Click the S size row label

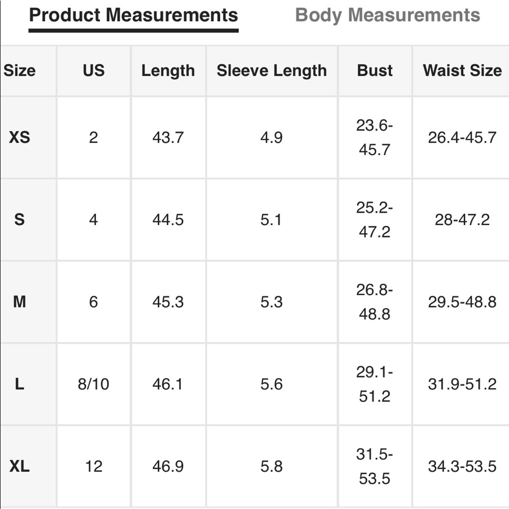(19, 219)
